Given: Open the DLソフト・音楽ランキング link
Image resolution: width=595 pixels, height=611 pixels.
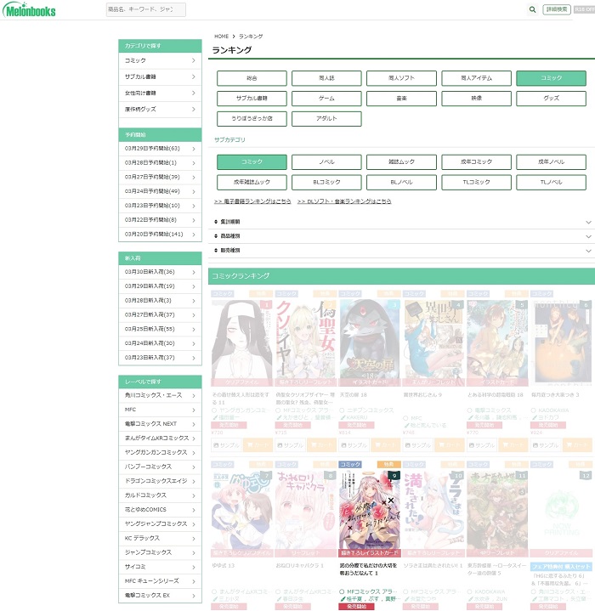Looking at the screenshot, I should click(344, 201).
